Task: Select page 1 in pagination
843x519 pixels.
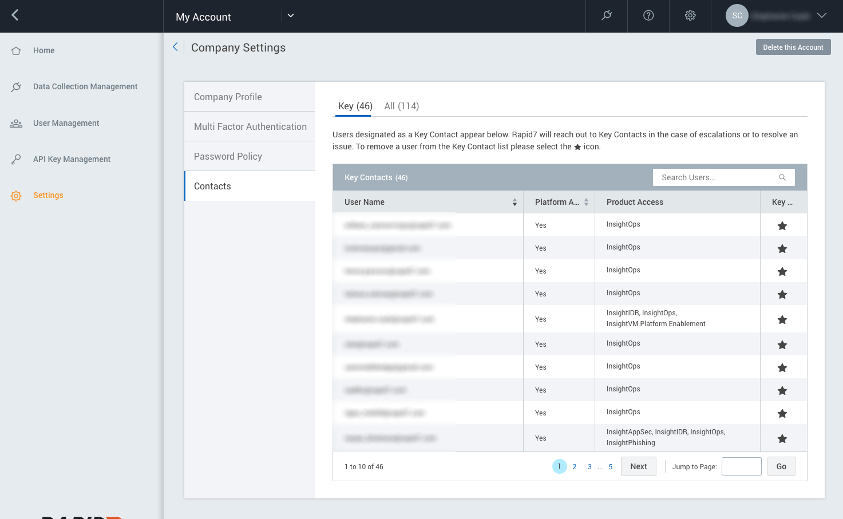Action: (x=559, y=466)
